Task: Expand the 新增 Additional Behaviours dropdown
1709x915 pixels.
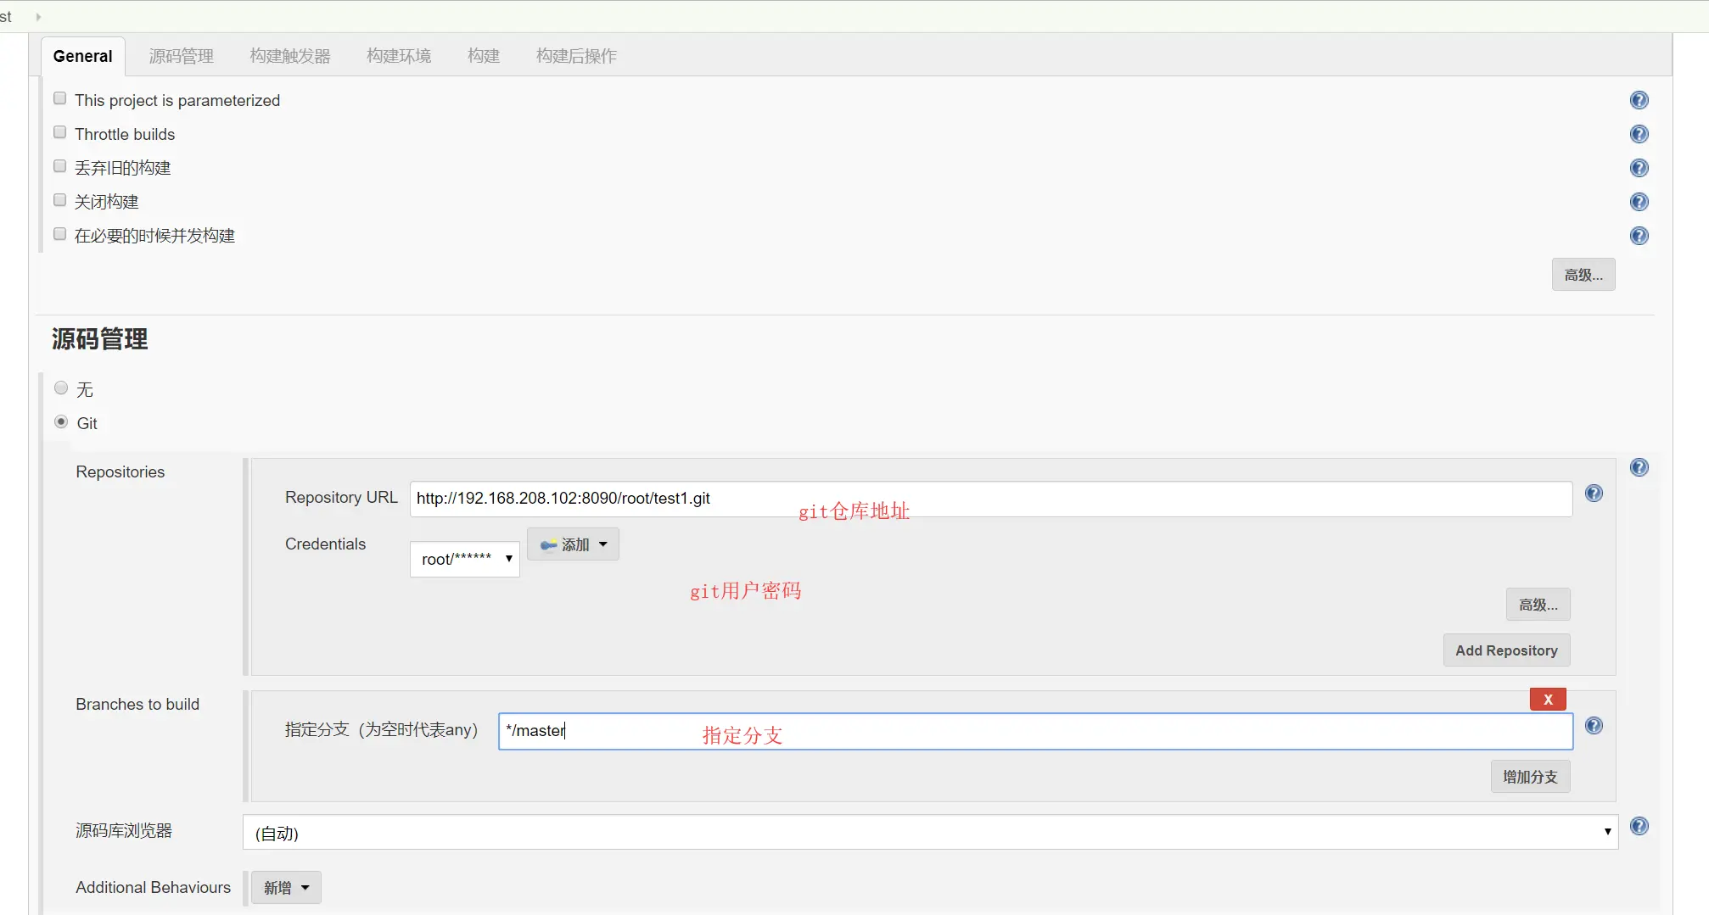Action: click(x=286, y=888)
